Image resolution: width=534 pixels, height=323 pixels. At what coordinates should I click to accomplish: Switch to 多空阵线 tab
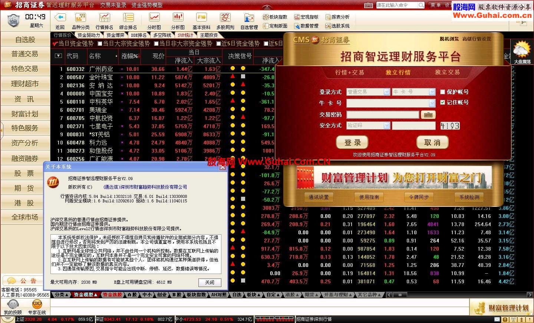[x=162, y=35]
